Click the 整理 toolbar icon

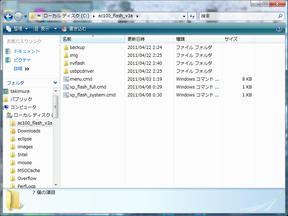point(9,29)
